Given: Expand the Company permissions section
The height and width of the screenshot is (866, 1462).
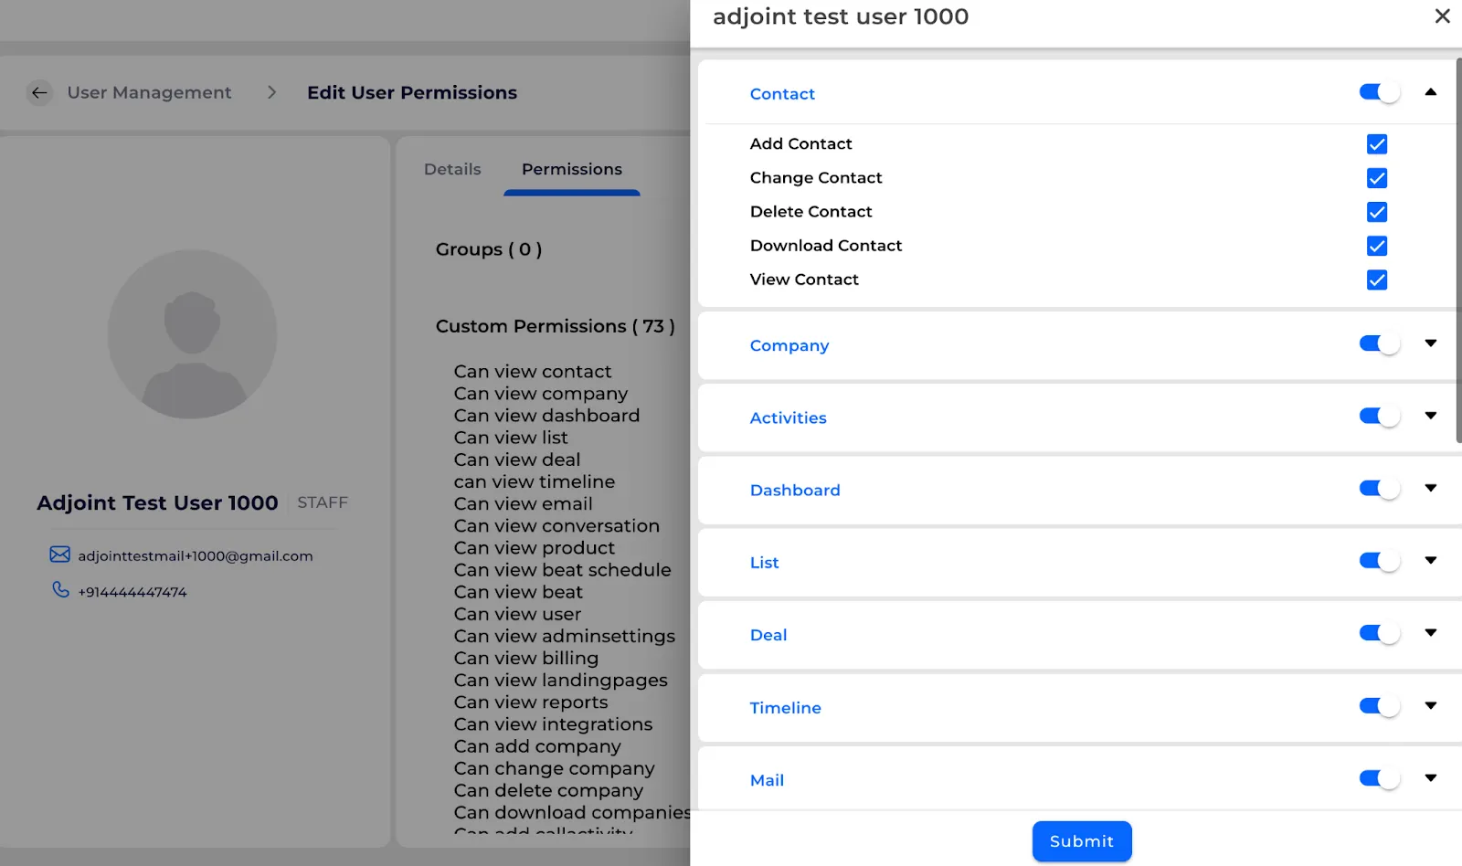Looking at the screenshot, I should pyautogui.click(x=1431, y=343).
